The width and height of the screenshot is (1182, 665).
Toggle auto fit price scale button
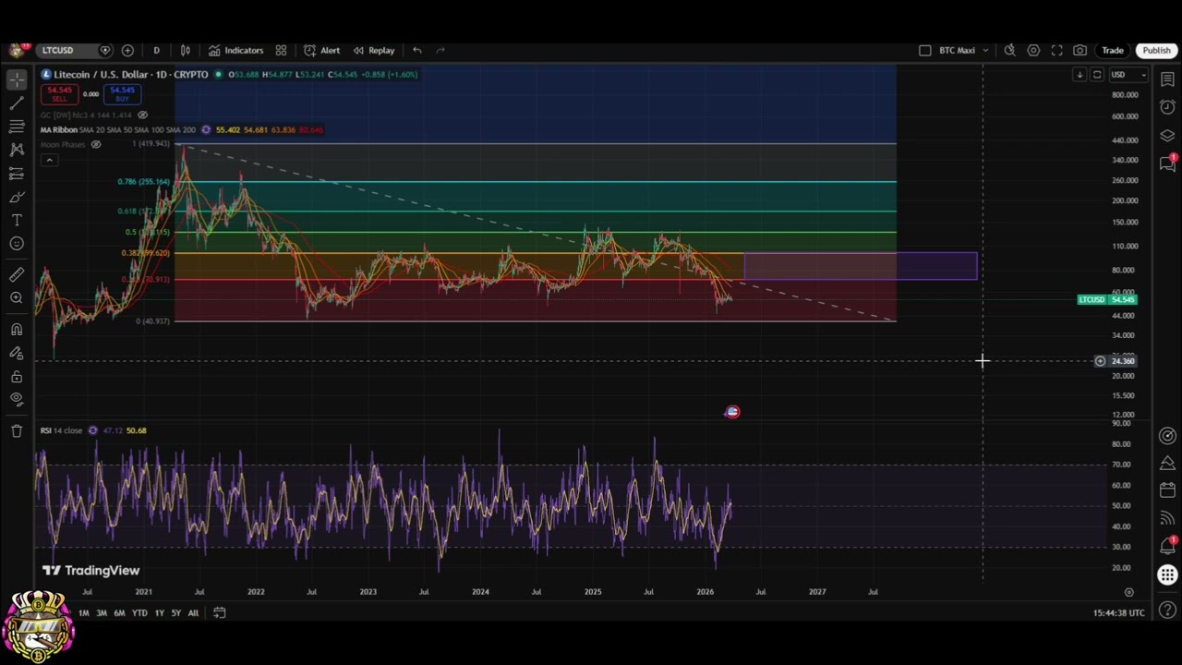(1097, 74)
